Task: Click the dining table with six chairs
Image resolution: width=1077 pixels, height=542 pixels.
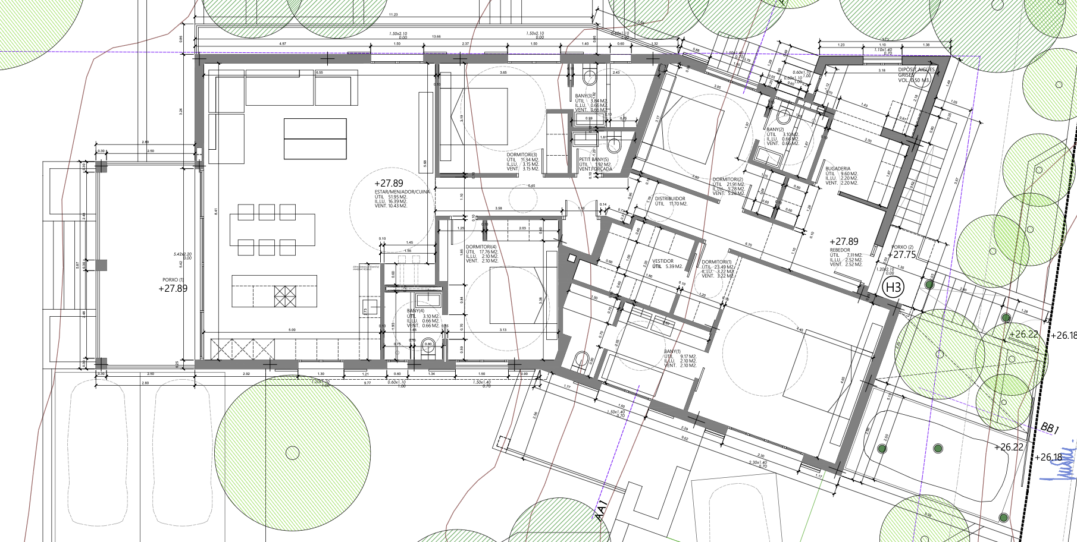Action: (x=273, y=229)
